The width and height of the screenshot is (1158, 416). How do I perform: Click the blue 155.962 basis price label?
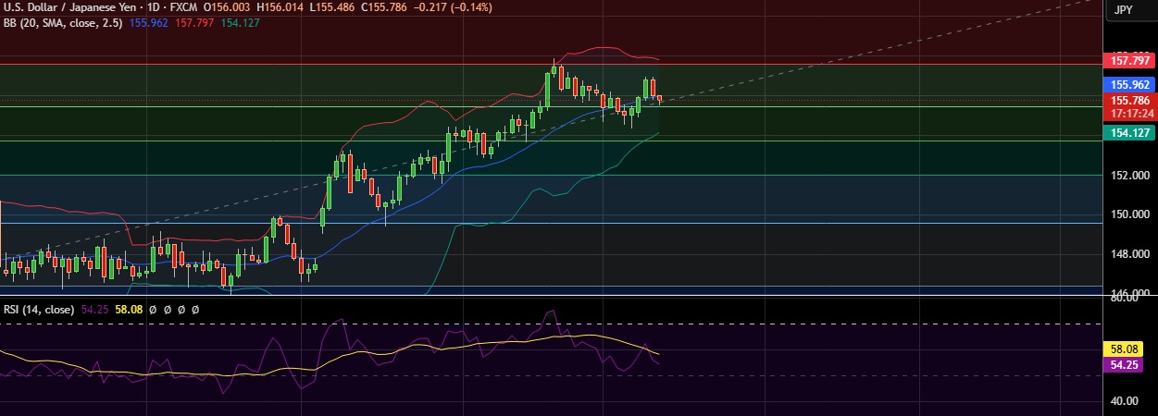click(x=1129, y=83)
